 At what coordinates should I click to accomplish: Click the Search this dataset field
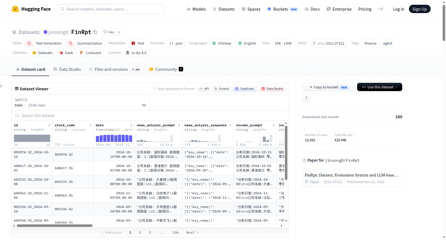click(x=150, y=116)
